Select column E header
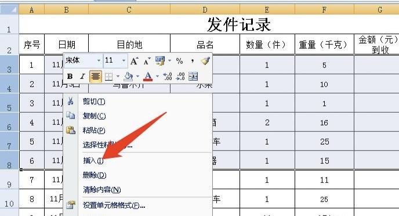 point(267,10)
